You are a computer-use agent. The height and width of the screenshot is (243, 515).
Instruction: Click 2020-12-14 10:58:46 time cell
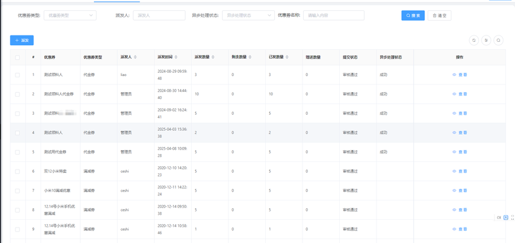(x=173, y=229)
